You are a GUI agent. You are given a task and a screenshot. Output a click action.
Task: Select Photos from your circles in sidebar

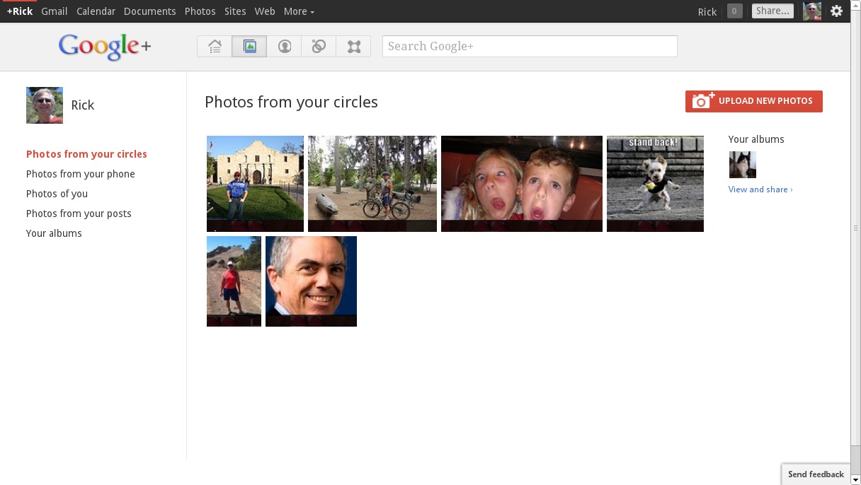pos(86,154)
